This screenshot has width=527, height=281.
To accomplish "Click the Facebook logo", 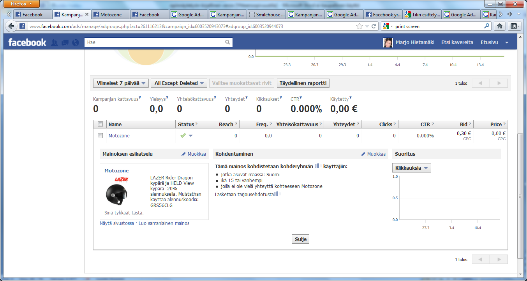I will click(27, 42).
